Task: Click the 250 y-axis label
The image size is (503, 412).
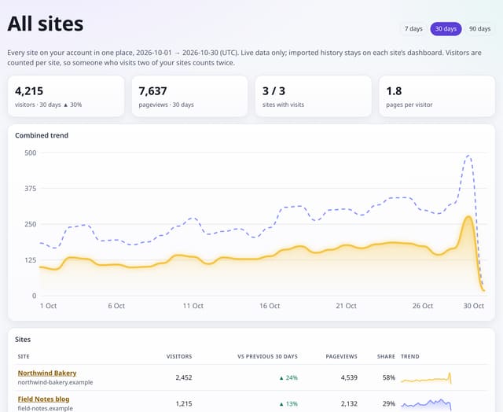Action: [31, 224]
